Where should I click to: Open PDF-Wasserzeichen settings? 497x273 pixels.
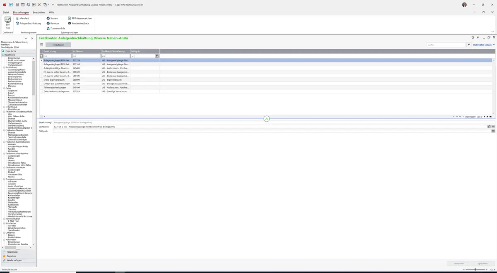tap(80, 19)
